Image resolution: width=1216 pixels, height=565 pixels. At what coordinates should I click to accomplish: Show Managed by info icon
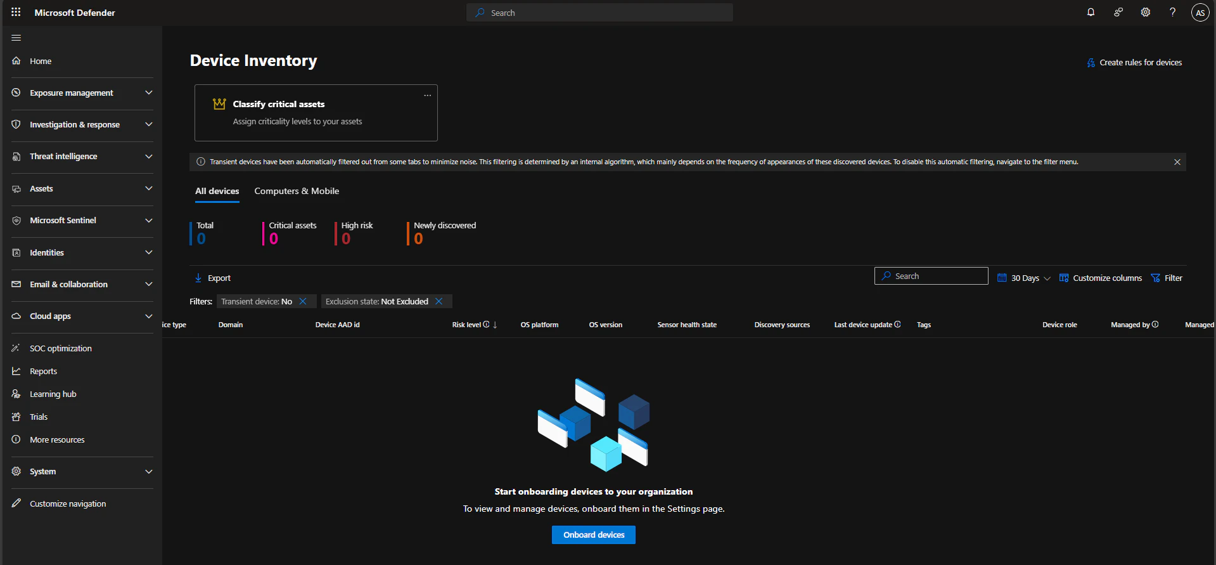coord(1155,325)
